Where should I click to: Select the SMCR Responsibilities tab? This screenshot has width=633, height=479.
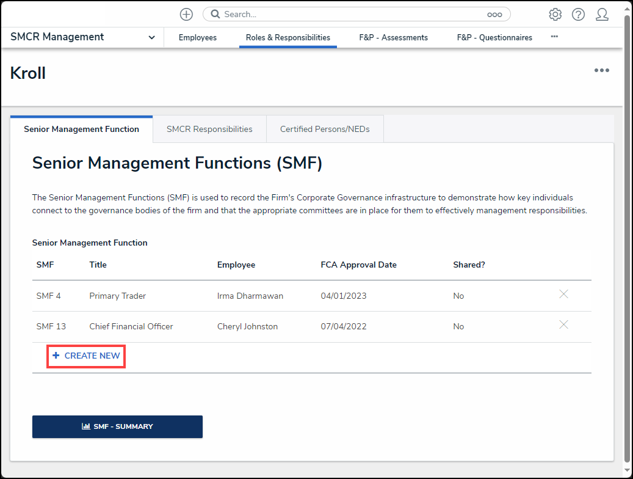point(209,129)
